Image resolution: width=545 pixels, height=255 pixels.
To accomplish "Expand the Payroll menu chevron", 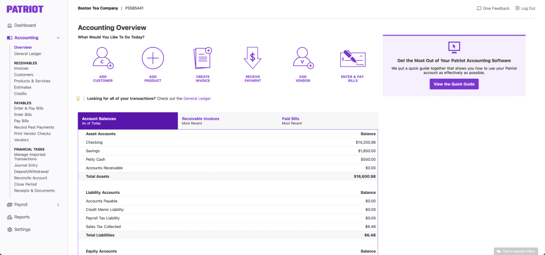I will (58, 204).
